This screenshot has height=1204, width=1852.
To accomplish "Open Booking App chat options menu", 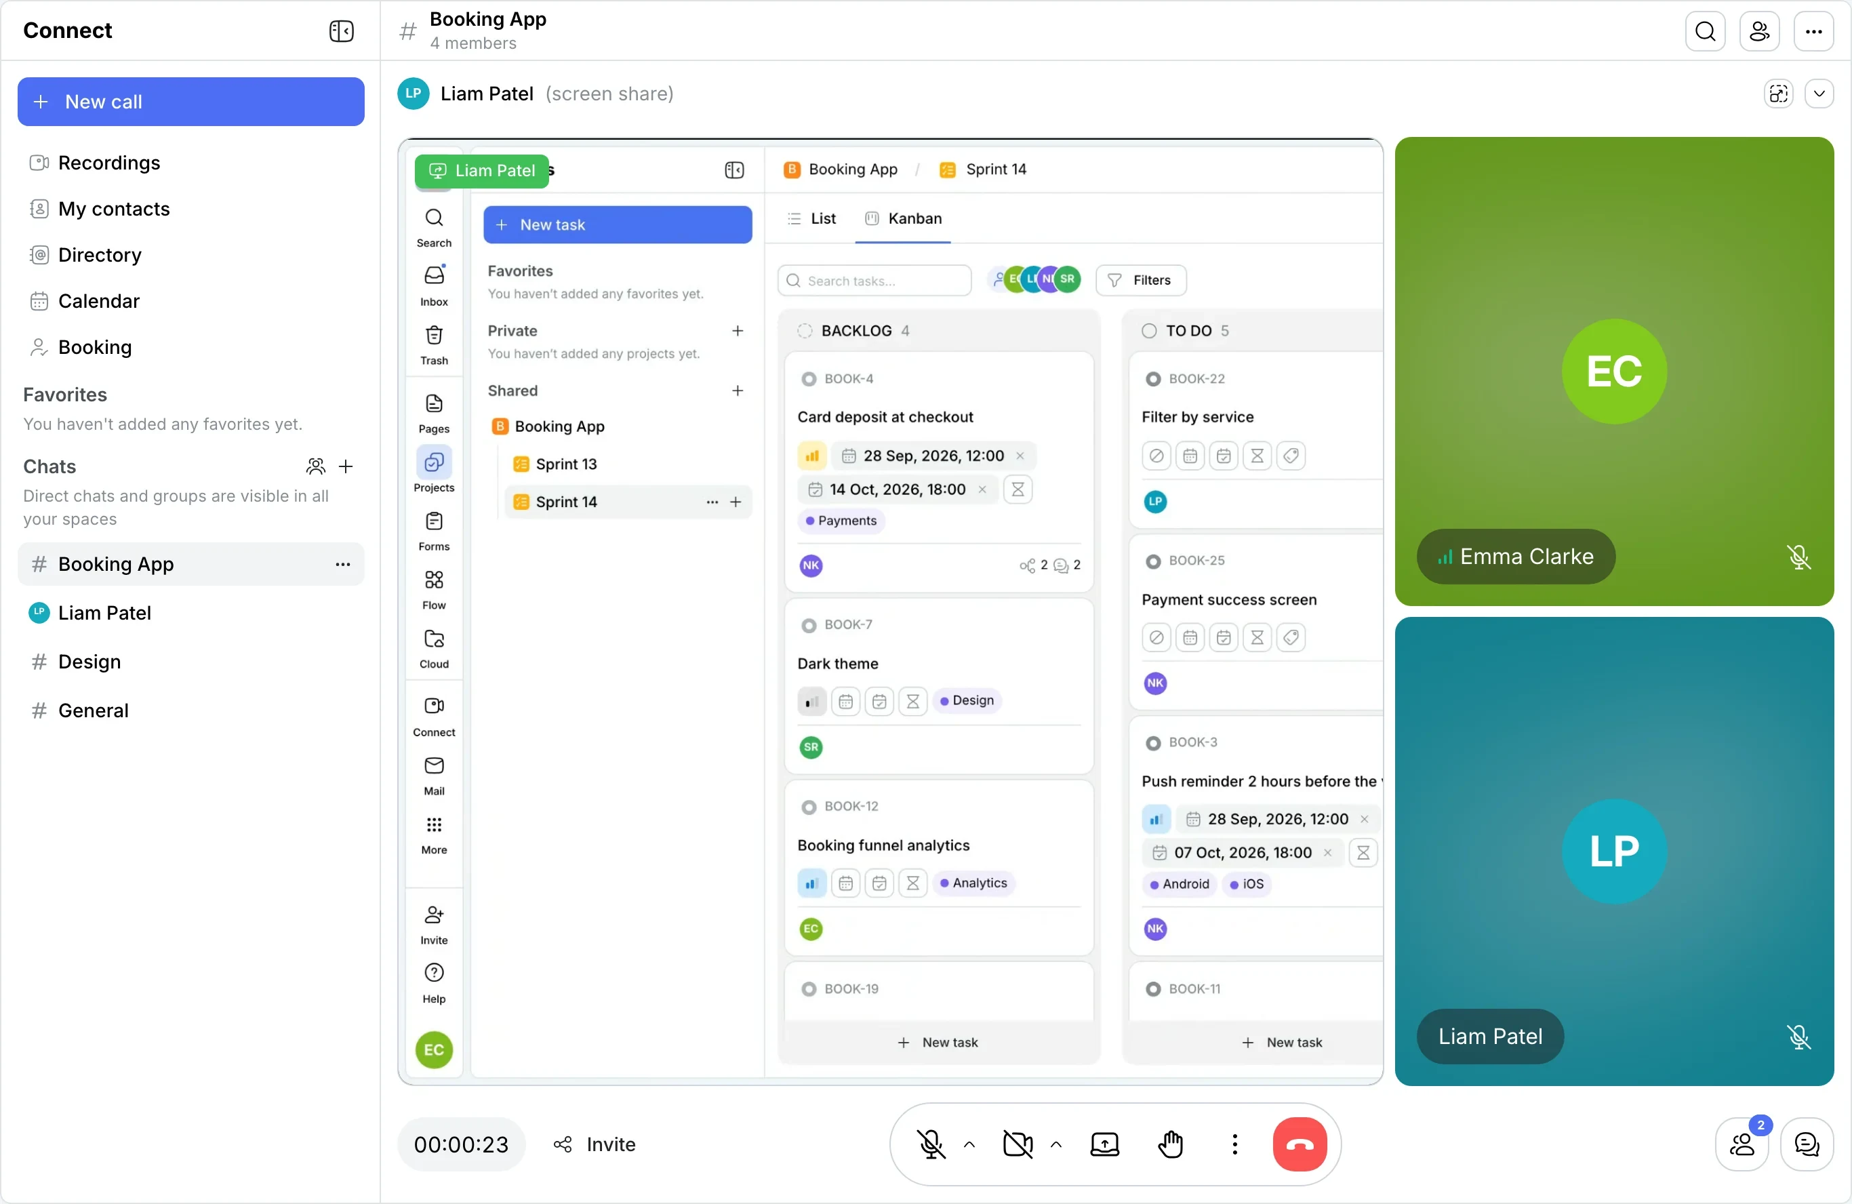I will (x=342, y=564).
